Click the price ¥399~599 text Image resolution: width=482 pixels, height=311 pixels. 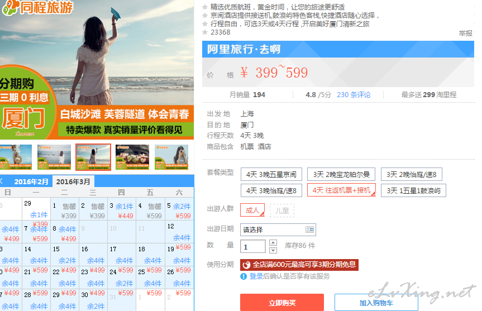274,73
